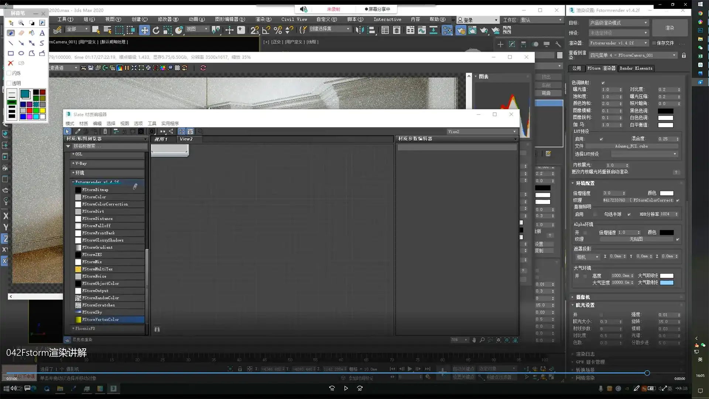Open the 渲染器 Fstormrender dropdown
Viewport: 709px width, 399px height.
coord(618,43)
